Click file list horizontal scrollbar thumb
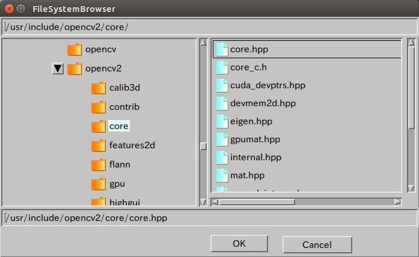Screen dimensions: 419x257 tap(257, 202)
